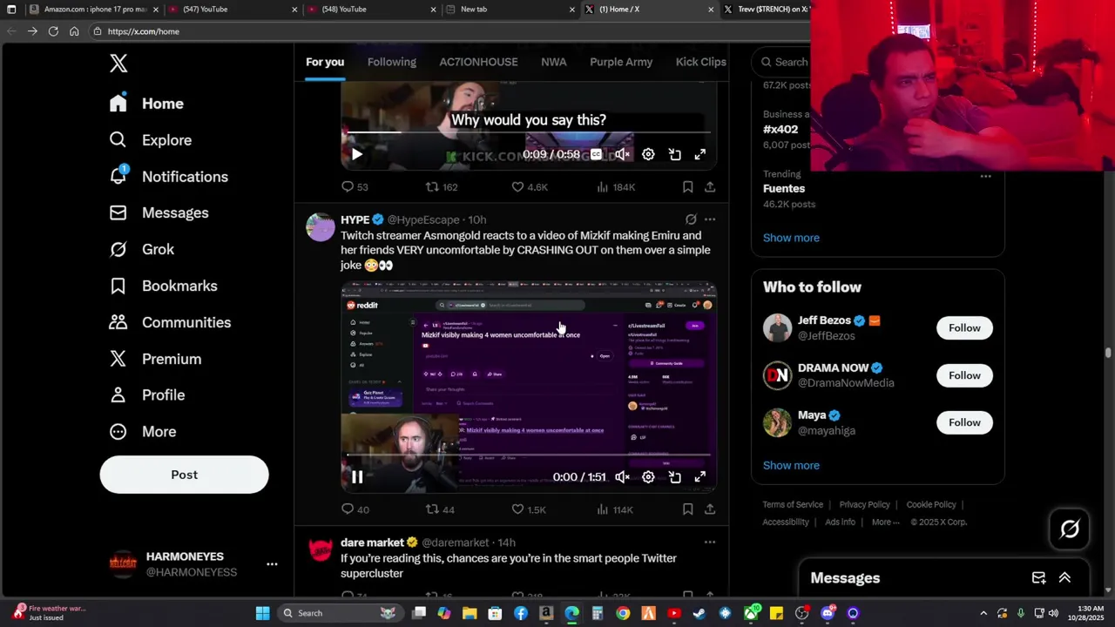
Task: Switch to the For you tab
Action: (x=325, y=62)
